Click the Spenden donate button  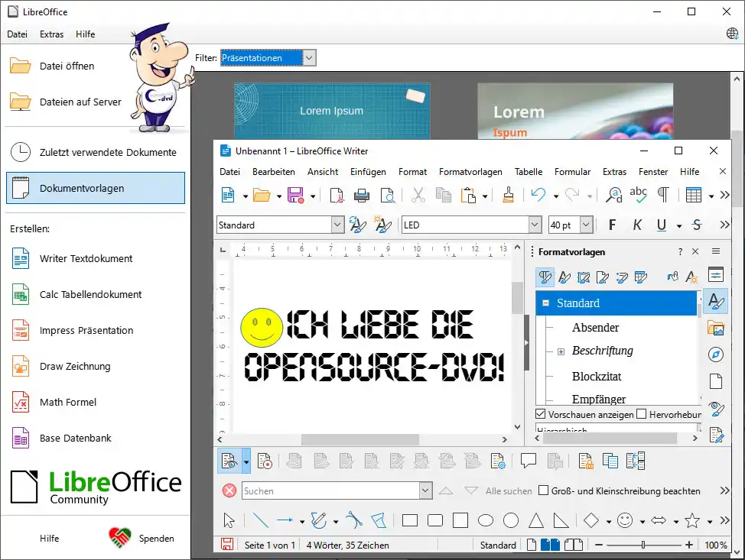pyautogui.click(x=141, y=538)
